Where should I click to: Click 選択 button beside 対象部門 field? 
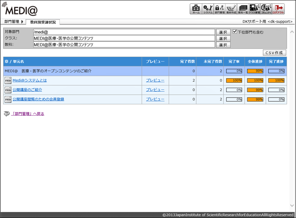click(x=223, y=32)
